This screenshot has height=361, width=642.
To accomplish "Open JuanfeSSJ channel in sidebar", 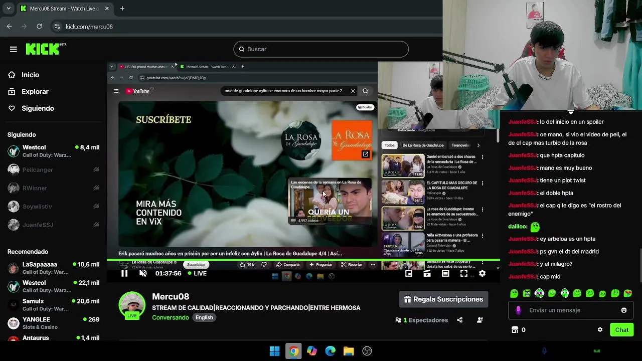I will point(53,225).
